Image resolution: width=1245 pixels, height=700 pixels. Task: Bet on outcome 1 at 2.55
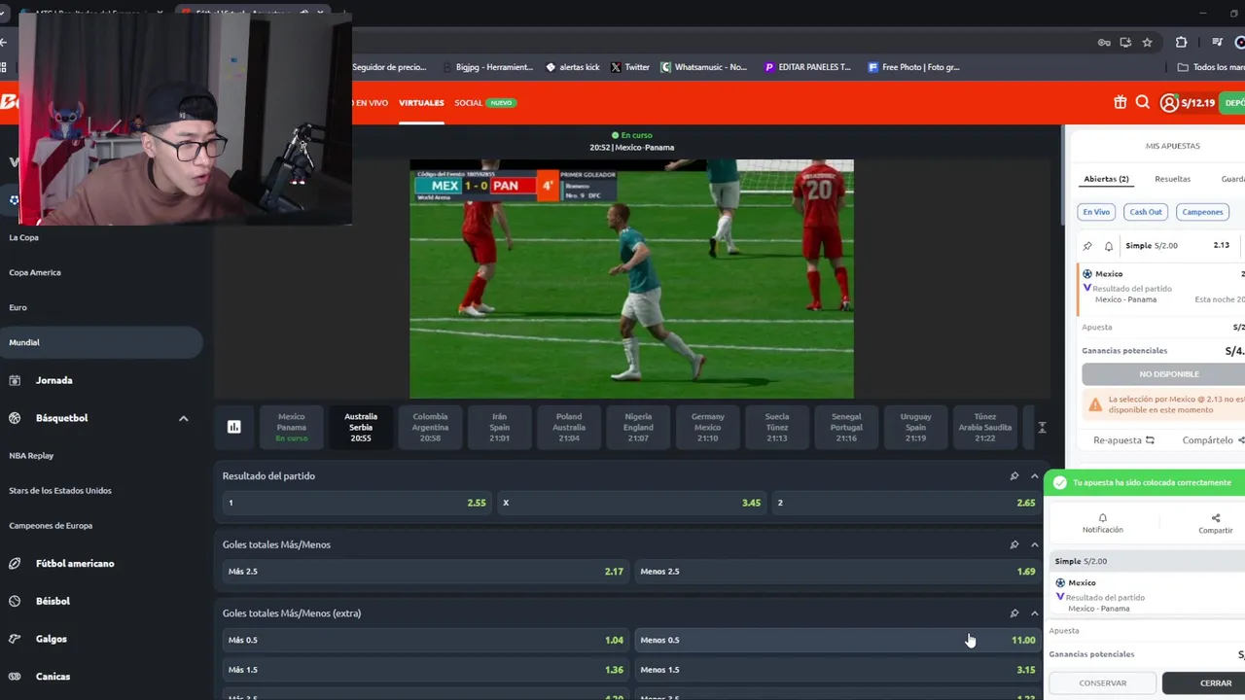[x=356, y=503]
